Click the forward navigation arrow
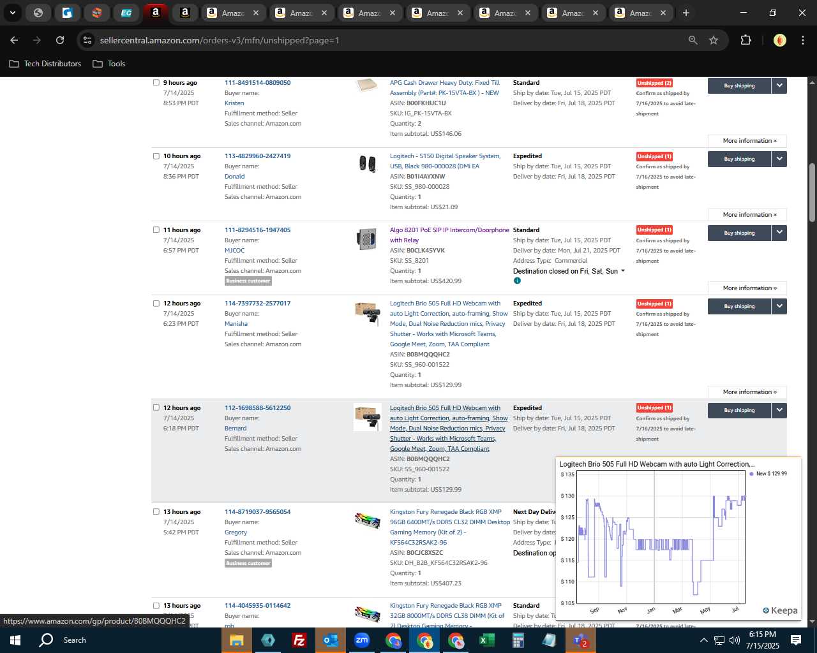Viewport: 817px width, 653px height. pyautogui.click(x=37, y=40)
